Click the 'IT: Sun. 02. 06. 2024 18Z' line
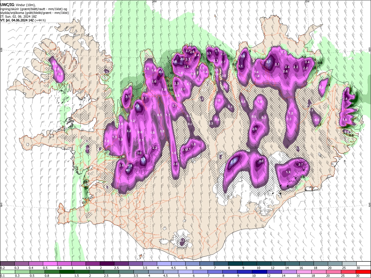The height and width of the screenshot is (278, 371). tap(18, 17)
